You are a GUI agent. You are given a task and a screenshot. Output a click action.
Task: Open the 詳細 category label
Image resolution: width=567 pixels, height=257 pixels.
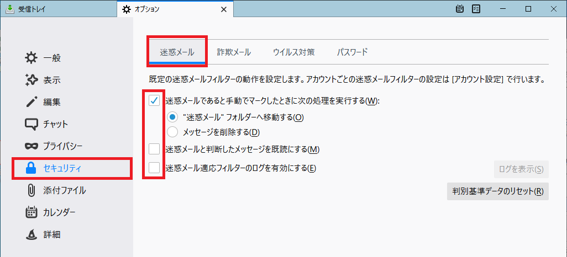52,234
